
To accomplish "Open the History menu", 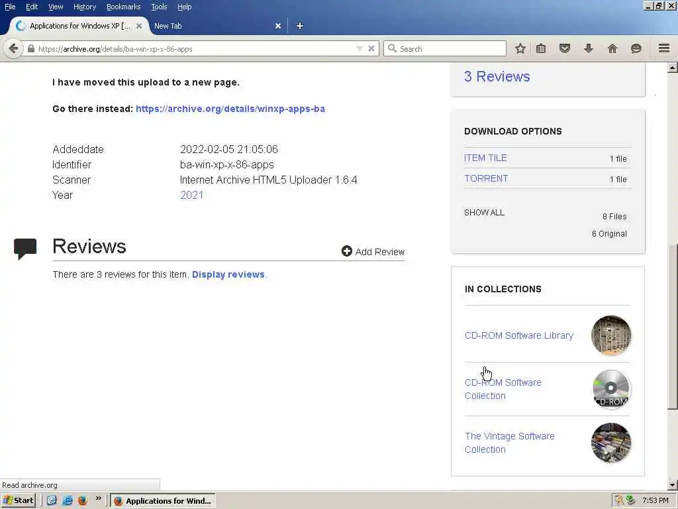I will (x=85, y=7).
